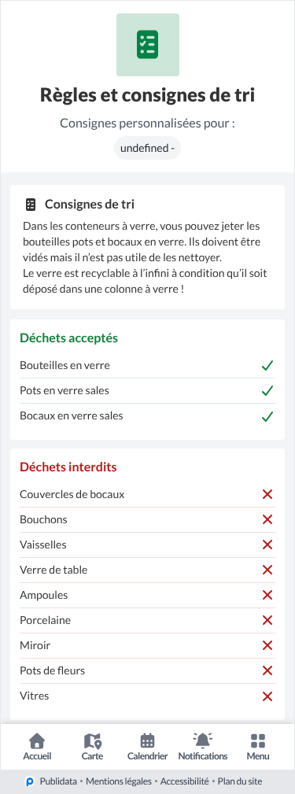This screenshot has height=794, width=295.
Task: Click the red cross next to Ampoules
Action: click(267, 595)
